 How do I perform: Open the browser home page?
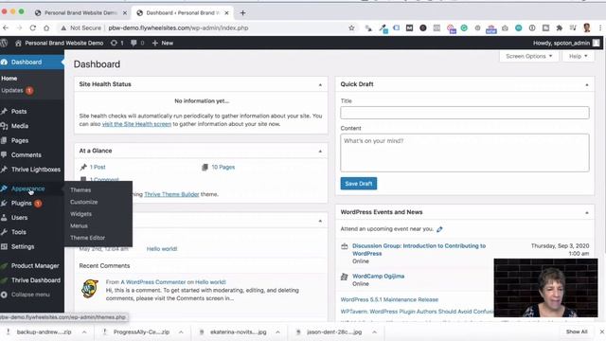46,27
